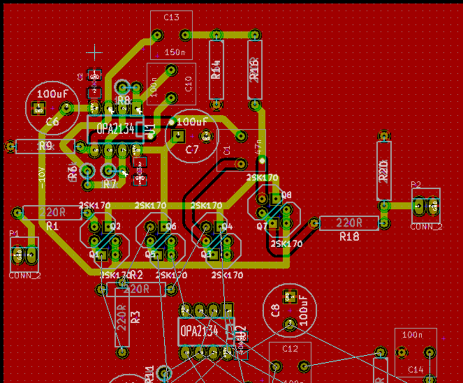The height and width of the screenshot is (383, 463).
Task: Select the C1 reference label
Action: pyautogui.click(x=227, y=151)
